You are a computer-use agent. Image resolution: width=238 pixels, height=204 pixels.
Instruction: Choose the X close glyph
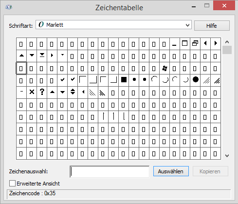[x=31, y=93]
